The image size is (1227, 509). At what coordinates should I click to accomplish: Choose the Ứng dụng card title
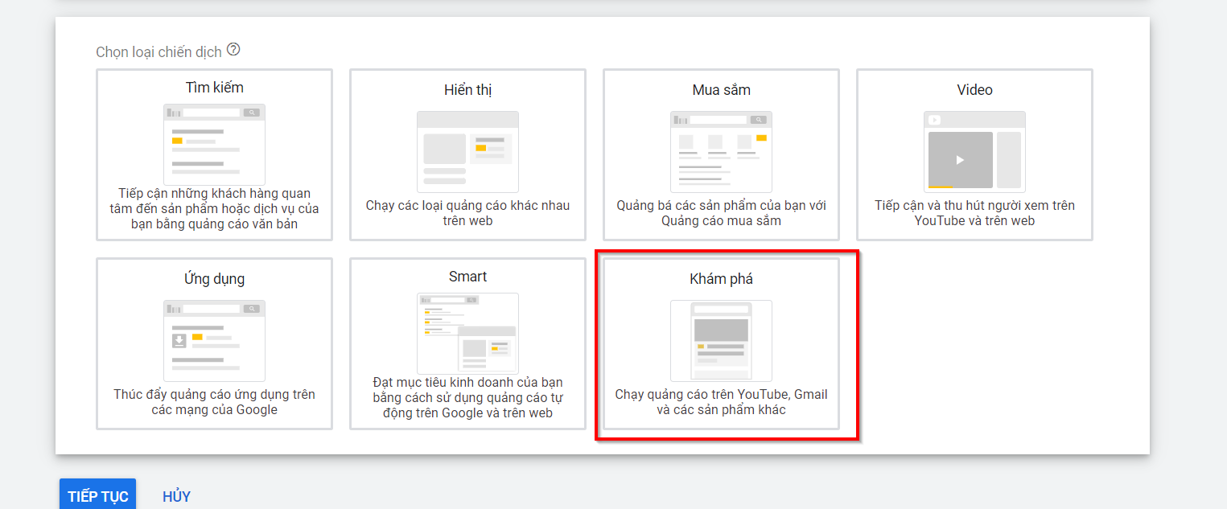(214, 279)
